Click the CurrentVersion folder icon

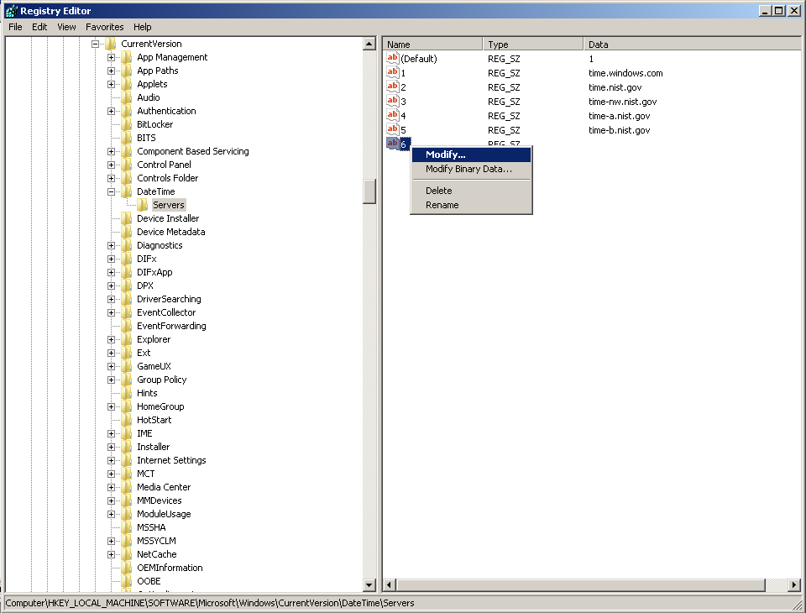111,44
